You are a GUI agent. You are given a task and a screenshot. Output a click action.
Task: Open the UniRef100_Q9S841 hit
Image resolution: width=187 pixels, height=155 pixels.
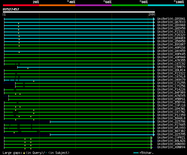(171, 19)
